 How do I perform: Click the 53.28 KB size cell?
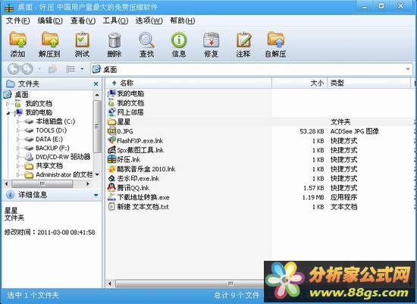click(x=312, y=131)
